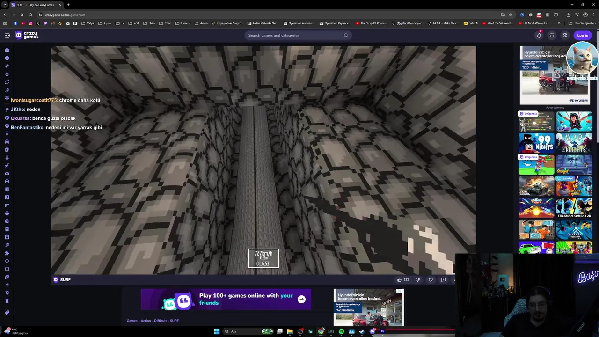
Task: Open the Chao bookmarks folder
Action: [x=165, y=23]
